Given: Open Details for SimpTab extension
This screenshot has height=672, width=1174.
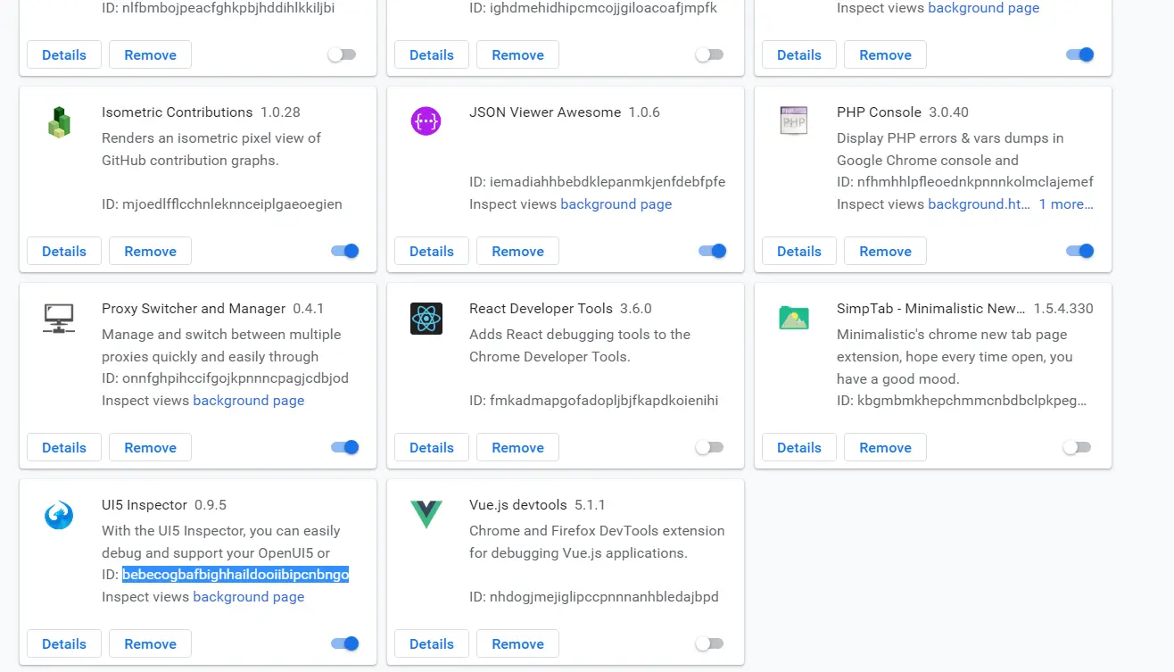Looking at the screenshot, I should [799, 447].
